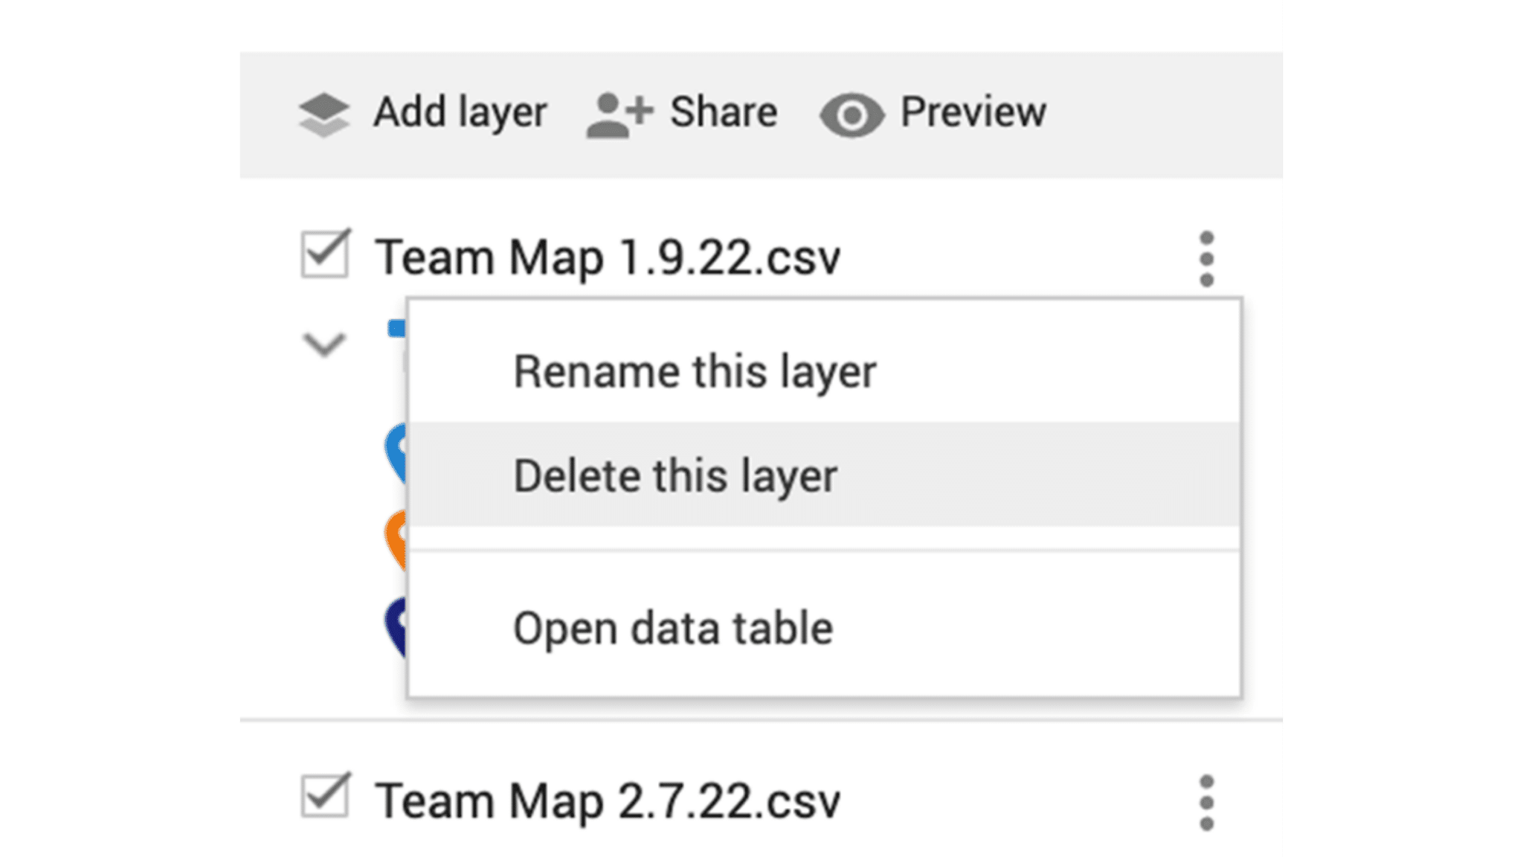Click the Team Map 1.9.22.csv layer title
This screenshot has width=1523, height=857.
coord(608,255)
